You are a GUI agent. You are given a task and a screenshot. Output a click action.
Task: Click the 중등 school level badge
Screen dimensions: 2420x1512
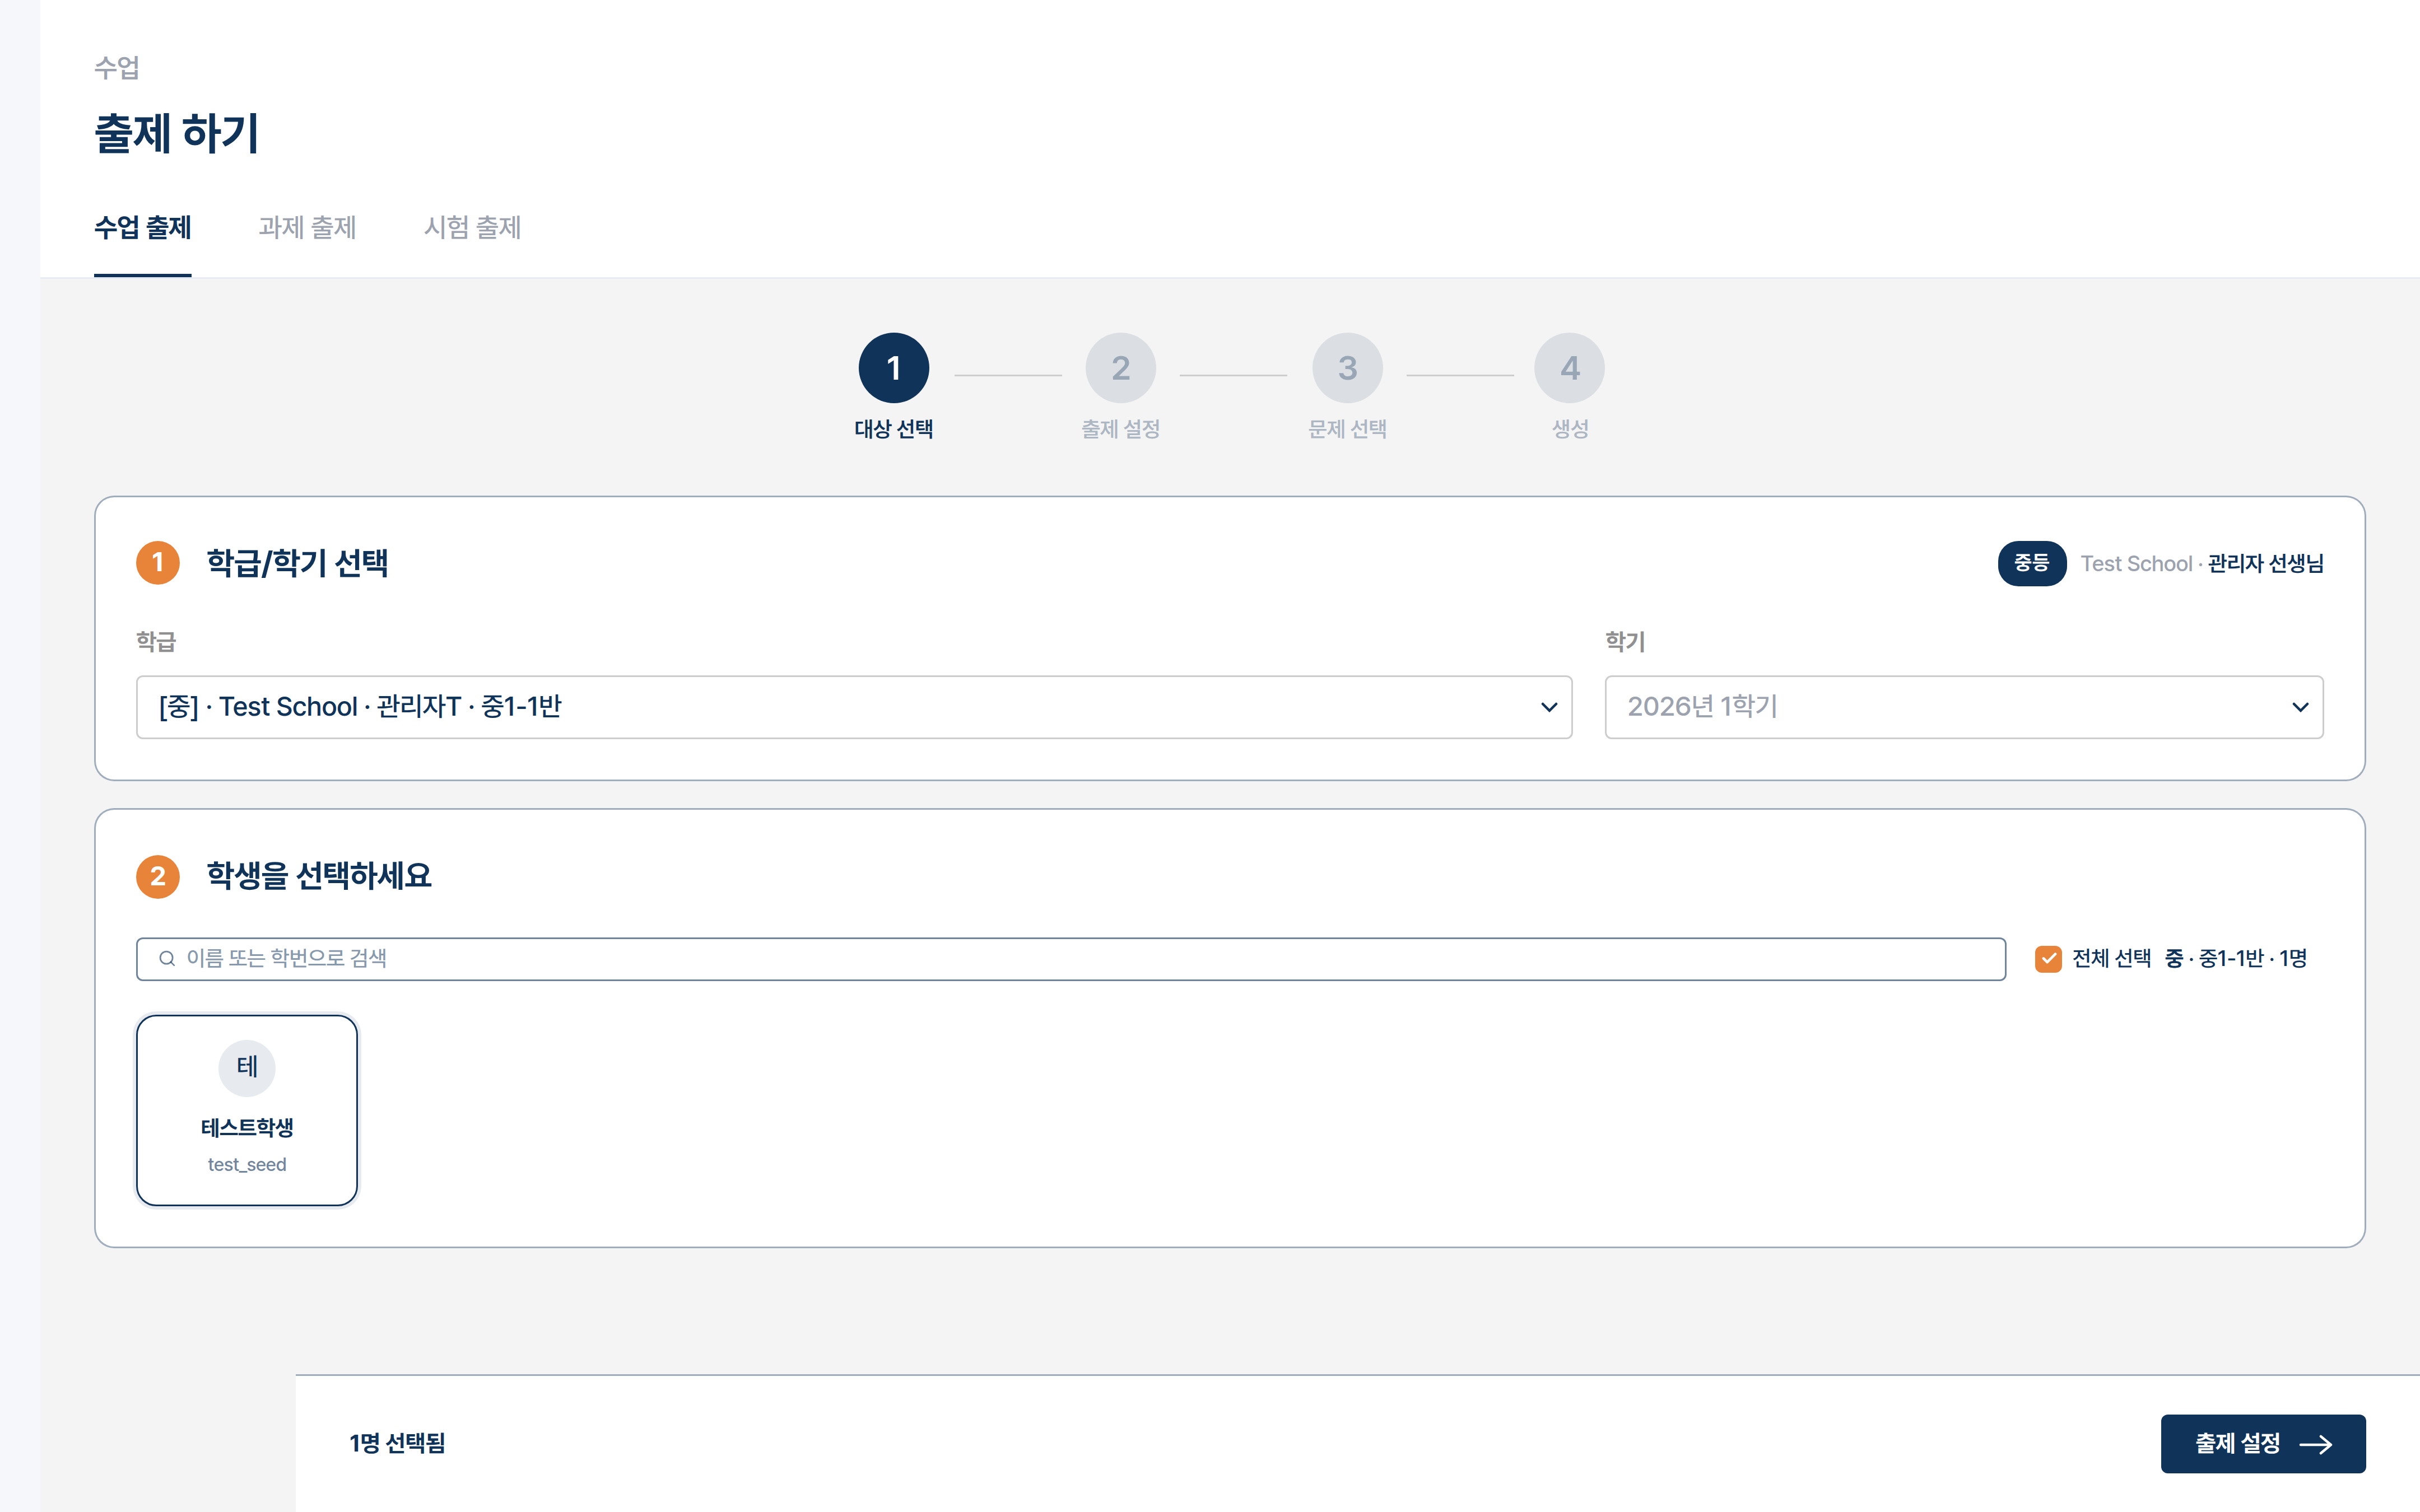[2031, 563]
